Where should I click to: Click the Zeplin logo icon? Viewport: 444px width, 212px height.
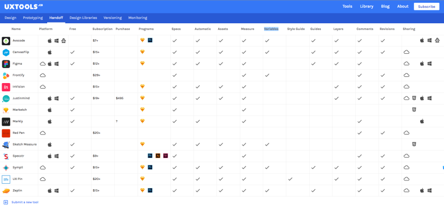(x=6, y=191)
